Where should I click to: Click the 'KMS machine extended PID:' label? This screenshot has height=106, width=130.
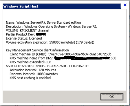(30, 62)
